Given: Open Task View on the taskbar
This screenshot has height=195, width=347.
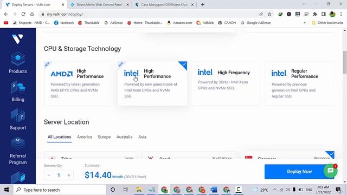Looking at the screenshot, I should (126, 190).
